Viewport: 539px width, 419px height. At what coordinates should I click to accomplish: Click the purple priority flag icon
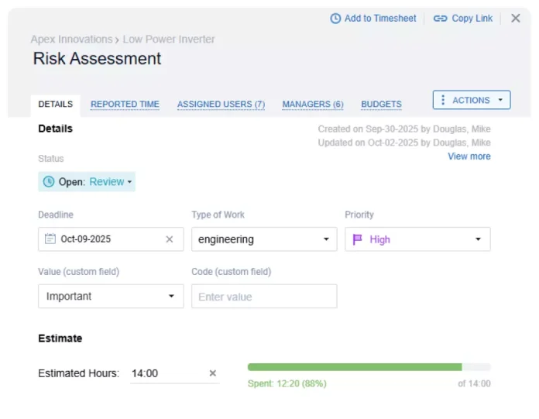pos(358,239)
